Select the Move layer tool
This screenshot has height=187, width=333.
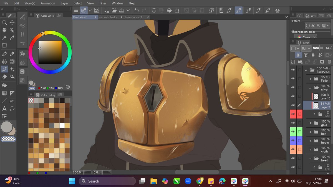(x=12, y=22)
